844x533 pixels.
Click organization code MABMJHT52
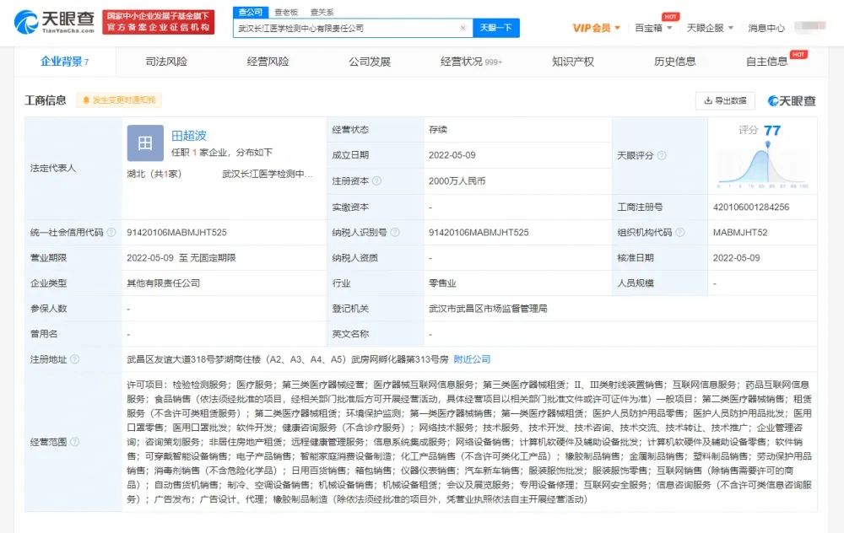pyautogui.click(x=740, y=233)
